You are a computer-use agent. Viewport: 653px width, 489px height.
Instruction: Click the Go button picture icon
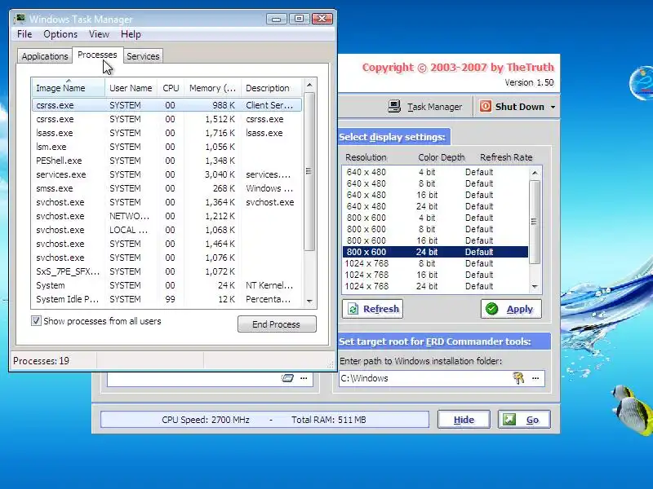click(509, 420)
